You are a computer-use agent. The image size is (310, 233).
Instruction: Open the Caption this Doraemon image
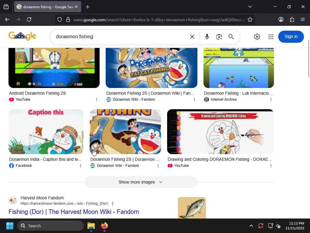pos(46,132)
